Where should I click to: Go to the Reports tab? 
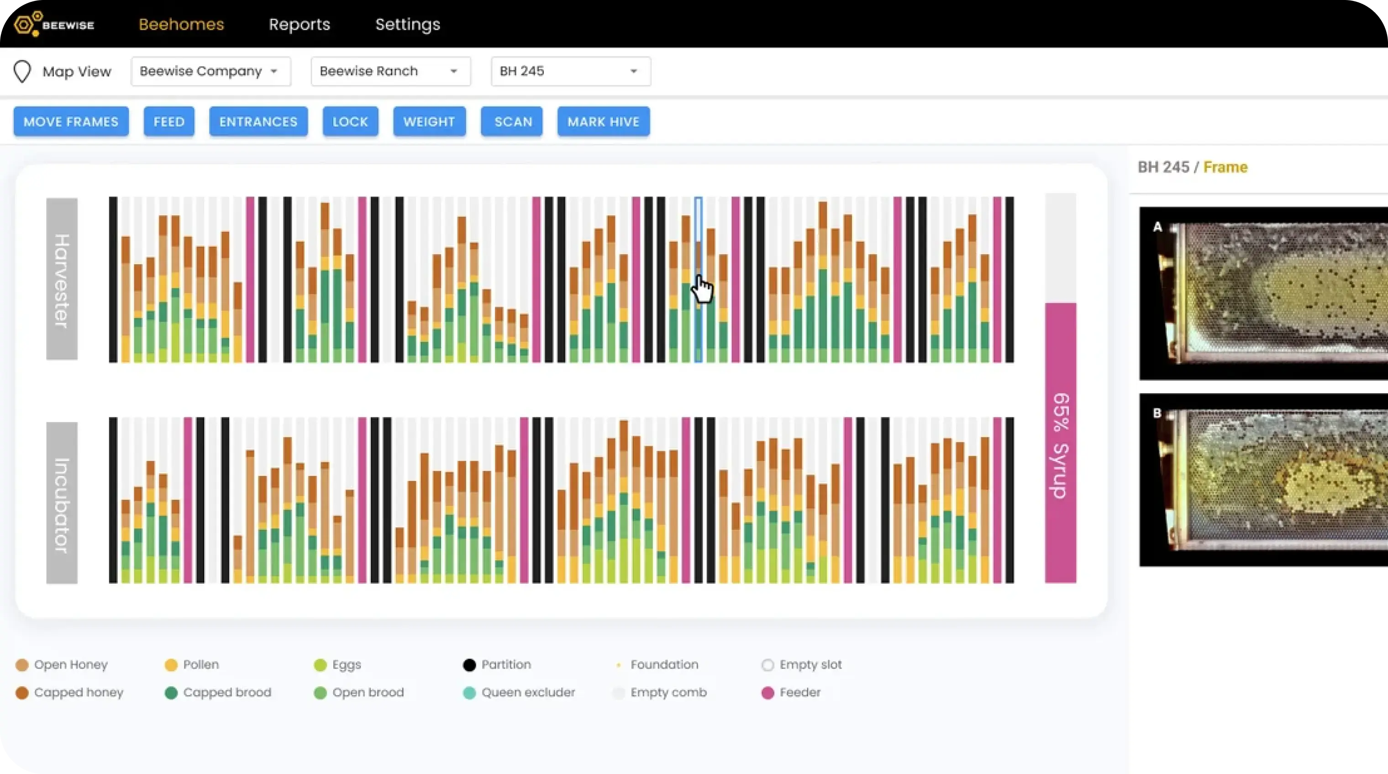(299, 24)
